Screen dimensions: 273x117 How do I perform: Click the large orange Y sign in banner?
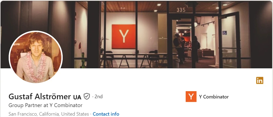point(124,37)
